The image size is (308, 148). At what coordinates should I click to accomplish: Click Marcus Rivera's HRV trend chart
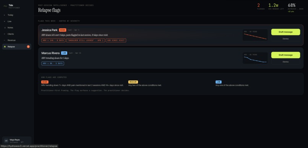click(255, 58)
